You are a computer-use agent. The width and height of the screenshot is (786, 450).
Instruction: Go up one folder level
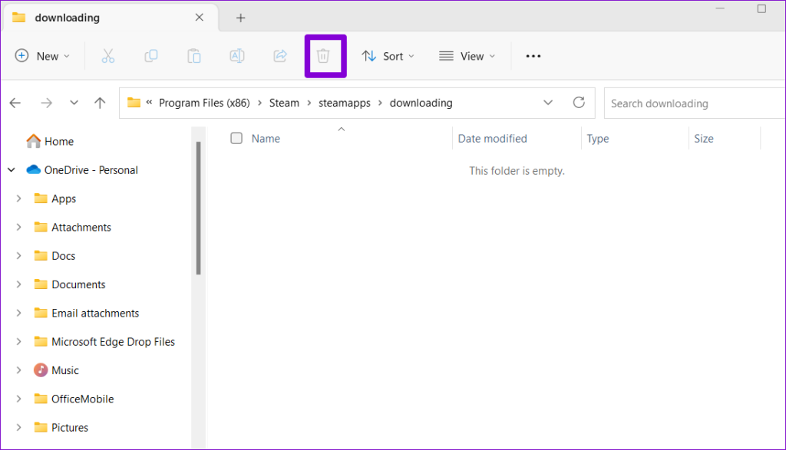(x=100, y=103)
